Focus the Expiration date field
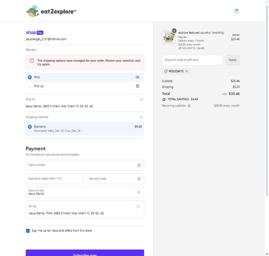The width and height of the screenshot is (269, 256). [x=55, y=179]
